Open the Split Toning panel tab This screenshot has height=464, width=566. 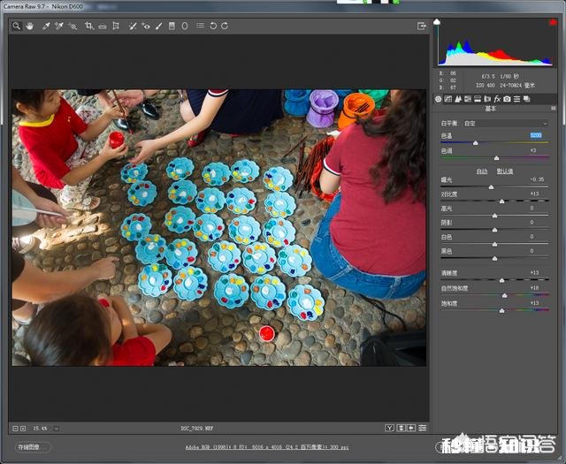478,99
